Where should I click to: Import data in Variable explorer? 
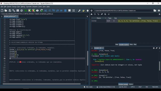click(92, 14)
